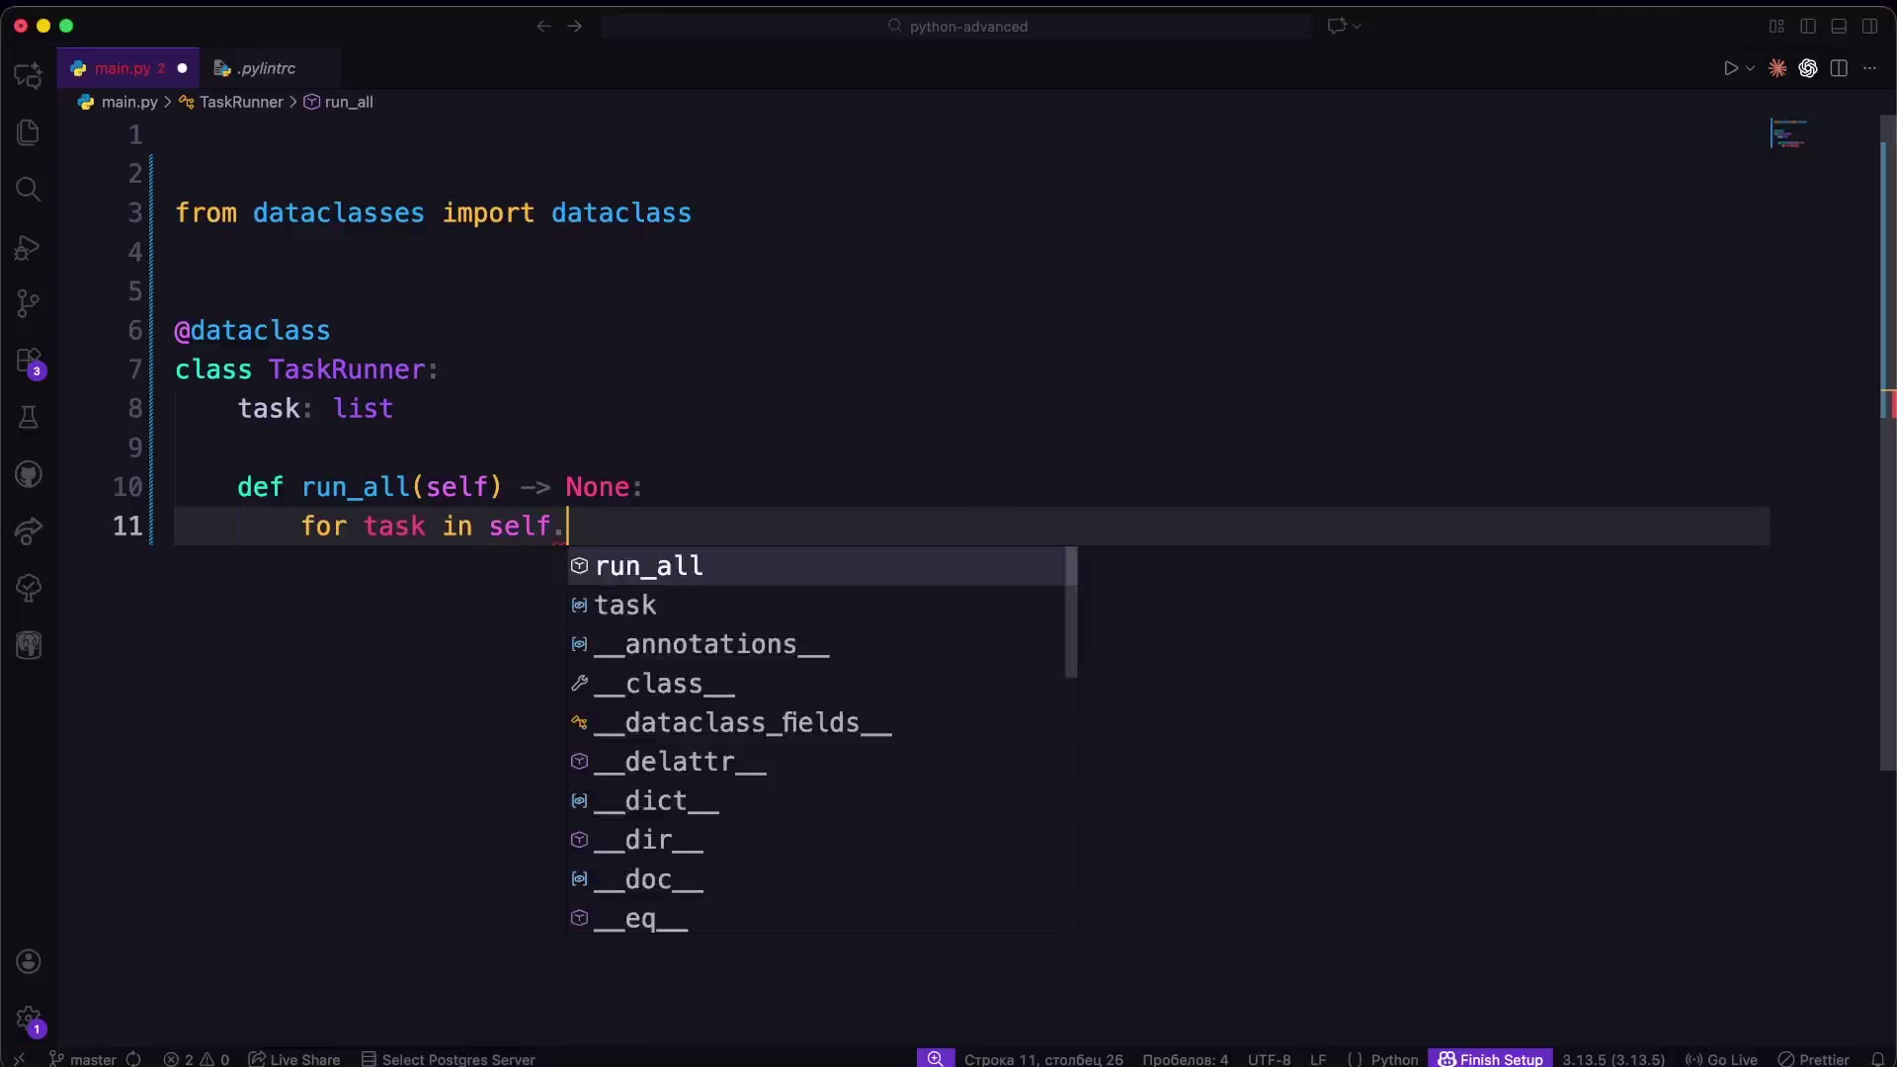The height and width of the screenshot is (1067, 1897).
Task: Open the Claude starburst icon in editor toolbar
Action: click(1777, 68)
